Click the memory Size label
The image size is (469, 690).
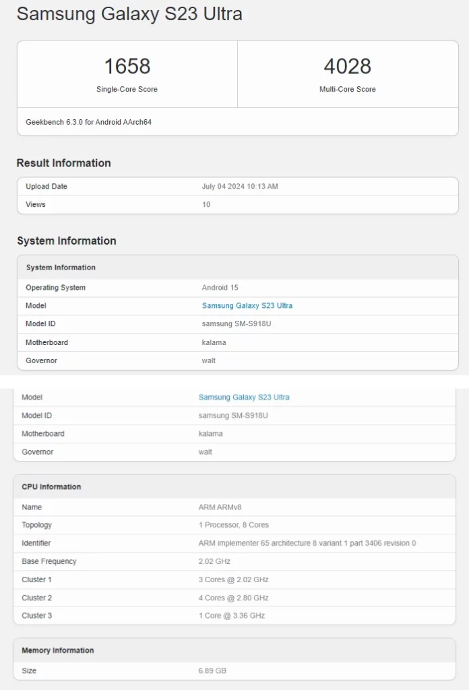click(x=29, y=670)
